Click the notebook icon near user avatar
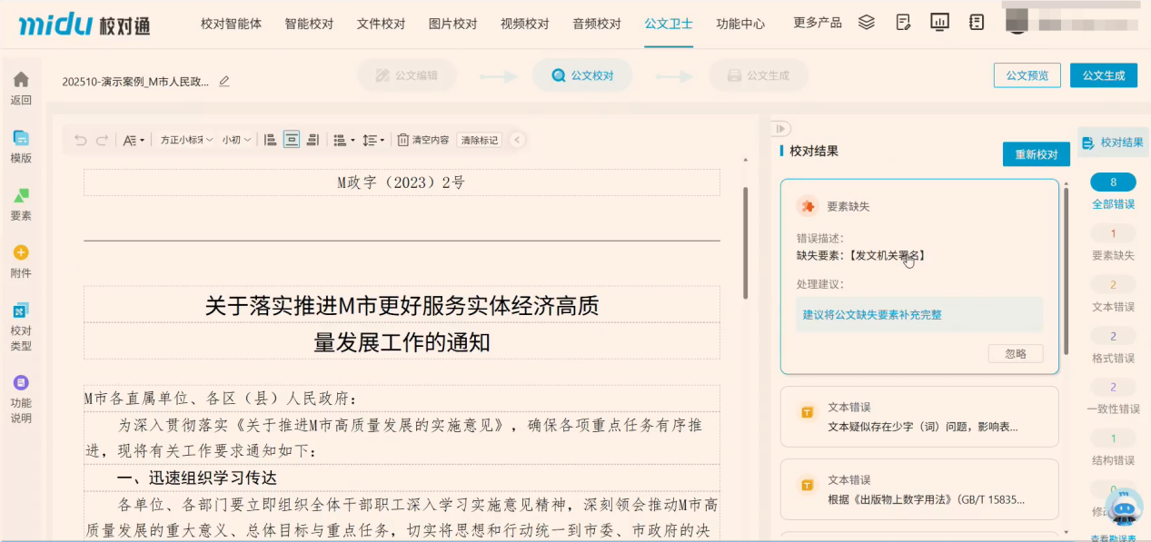The height and width of the screenshot is (542, 1151). [976, 22]
